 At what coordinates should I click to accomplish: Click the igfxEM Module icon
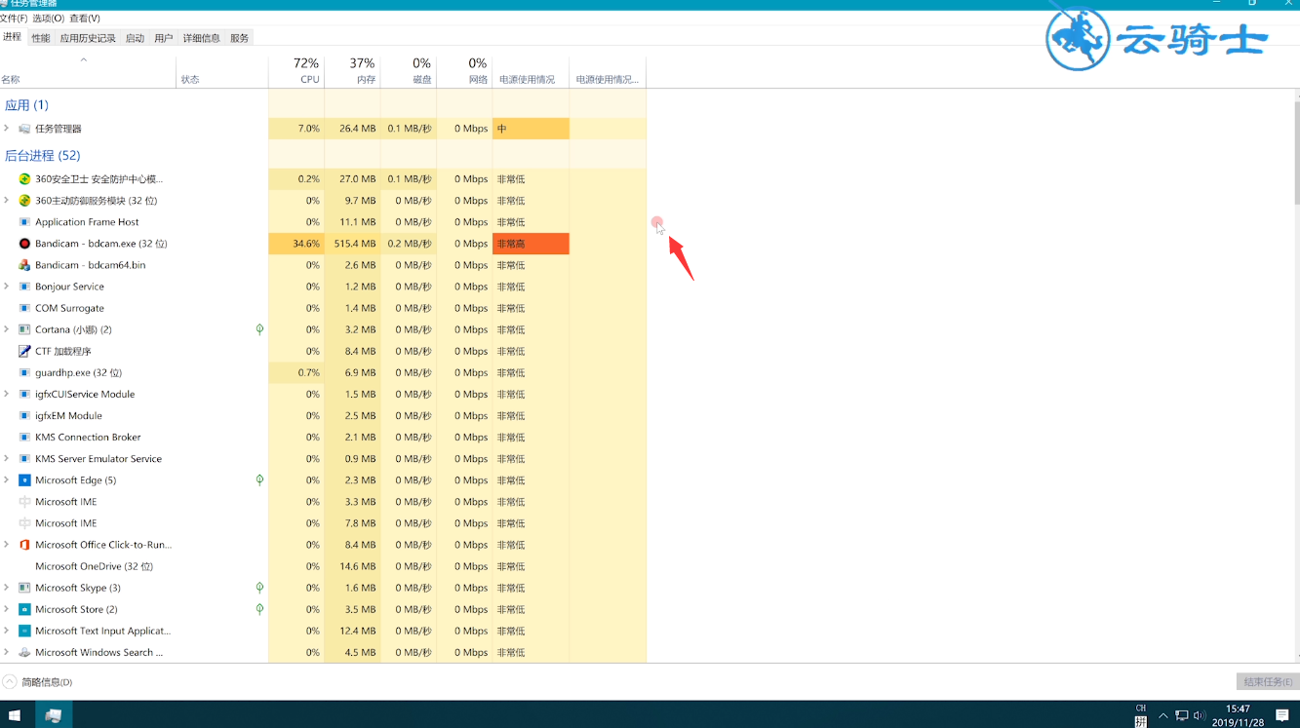tap(24, 415)
